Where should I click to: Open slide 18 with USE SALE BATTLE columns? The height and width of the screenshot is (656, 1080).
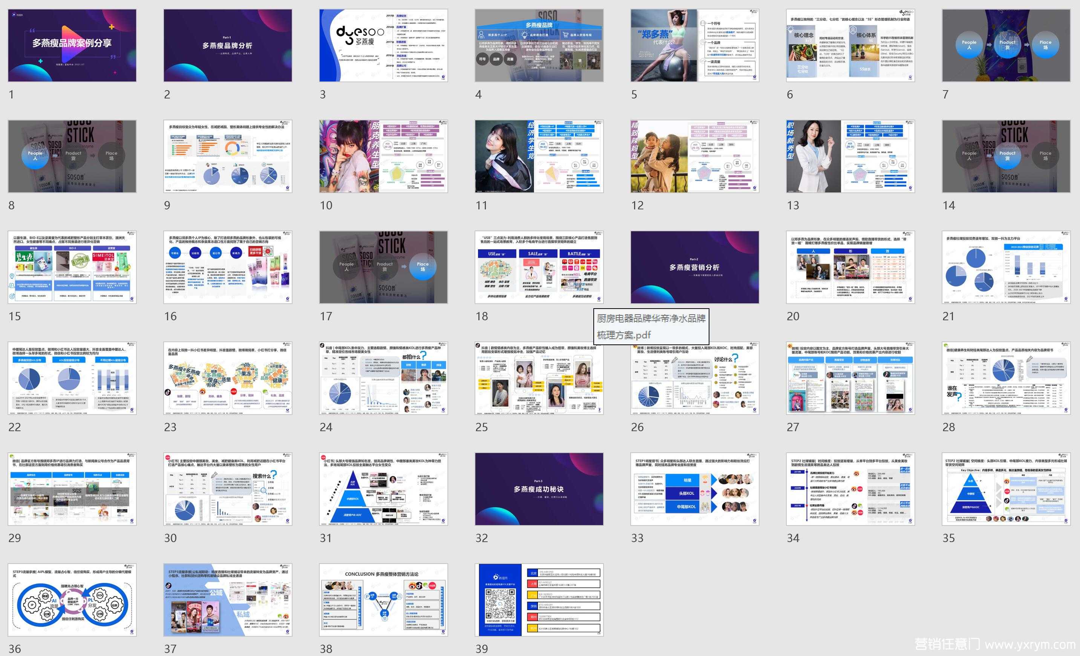coord(539,267)
